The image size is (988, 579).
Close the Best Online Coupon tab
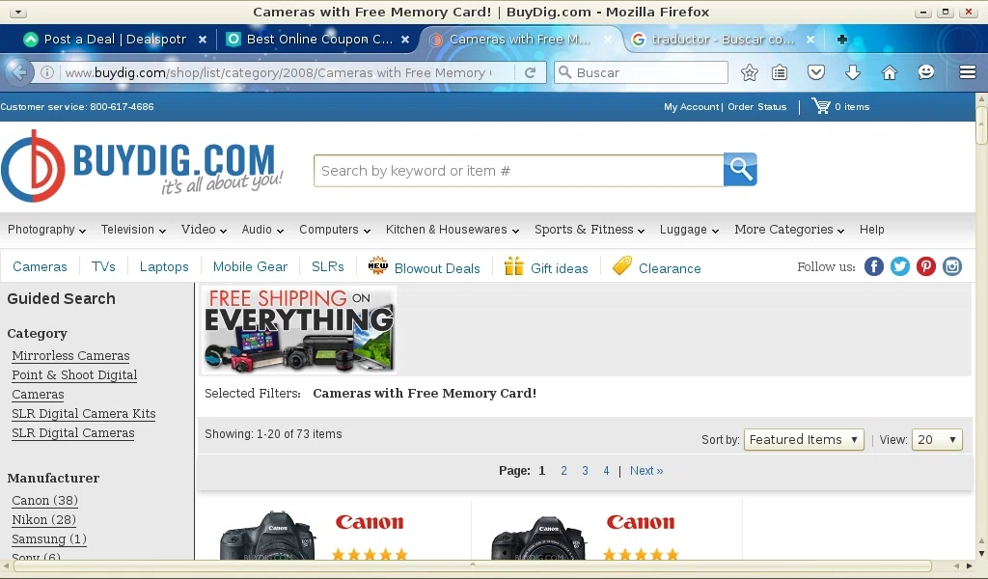[405, 39]
